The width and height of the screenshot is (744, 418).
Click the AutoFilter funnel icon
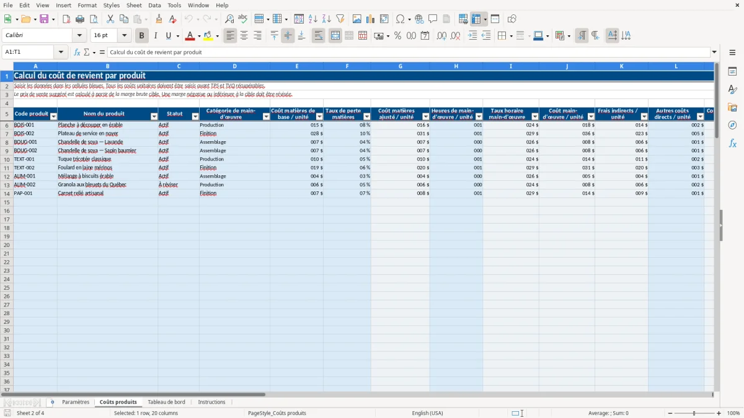click(340, 19)
